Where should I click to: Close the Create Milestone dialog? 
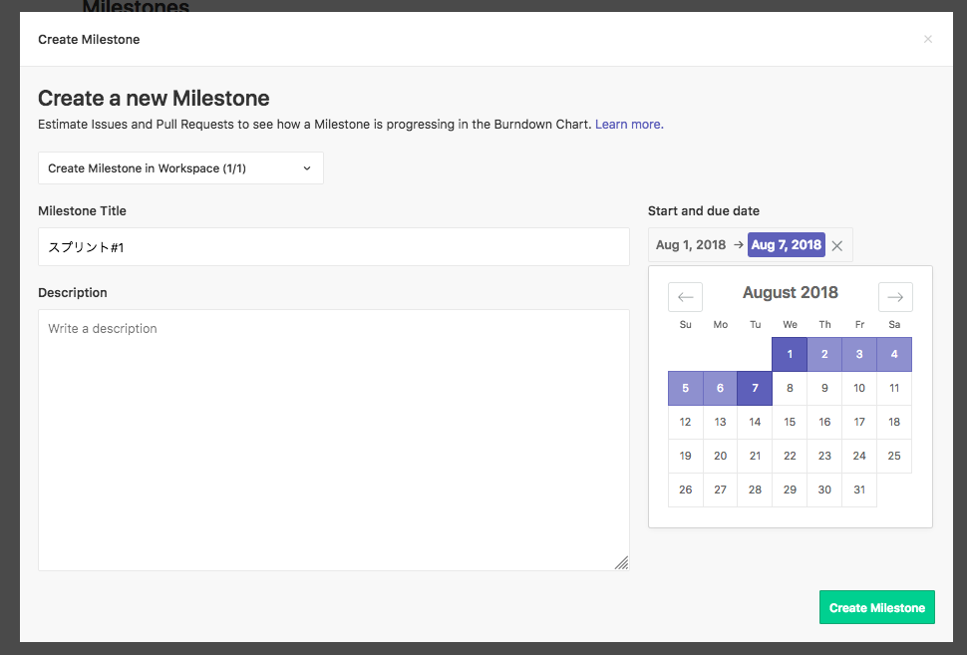click(x=927, y=39)
